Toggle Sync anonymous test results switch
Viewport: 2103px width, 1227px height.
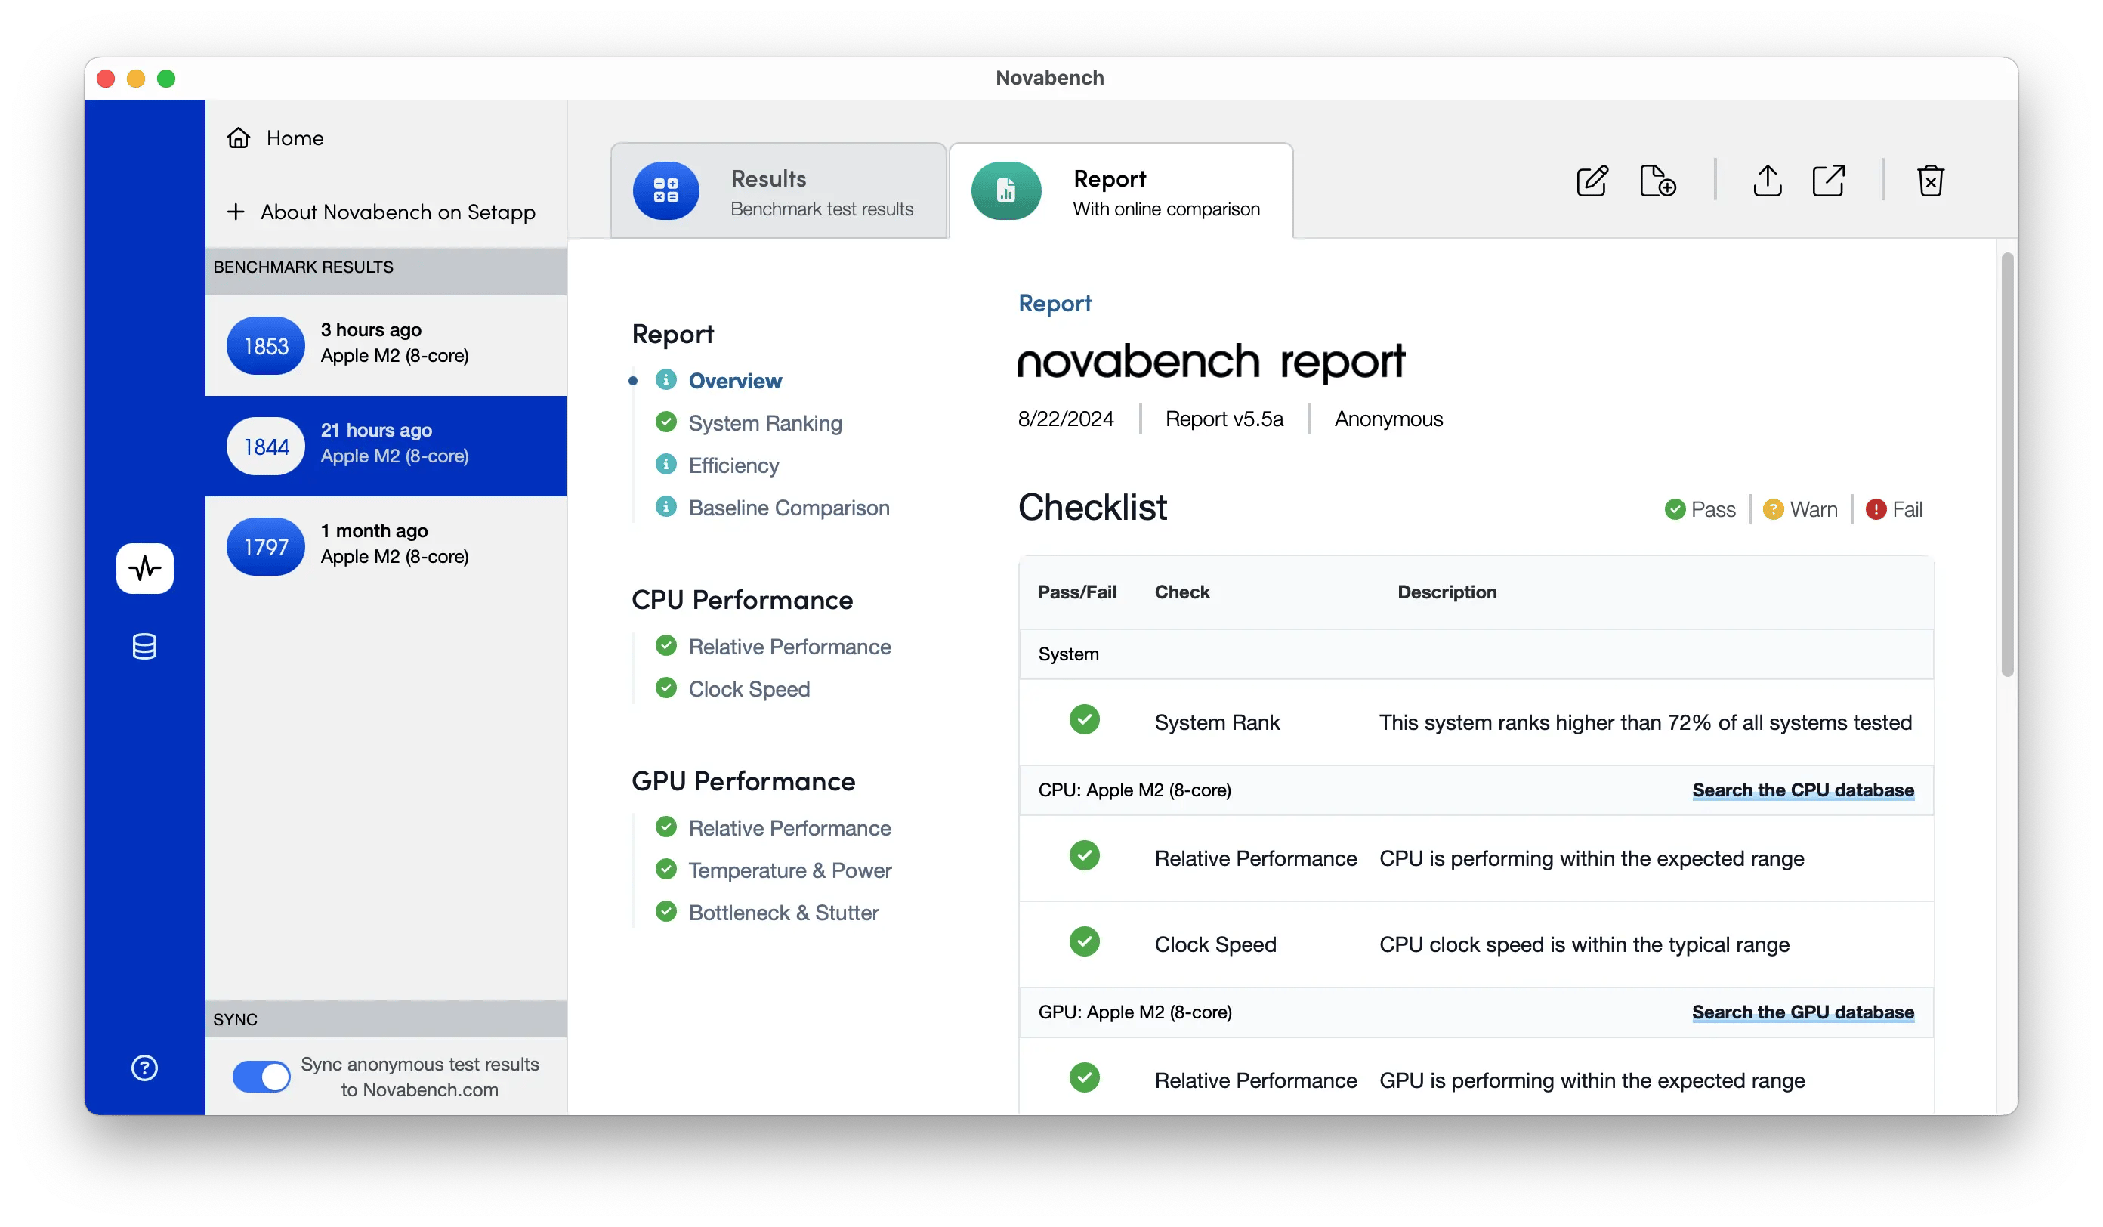click(261, 1077)
